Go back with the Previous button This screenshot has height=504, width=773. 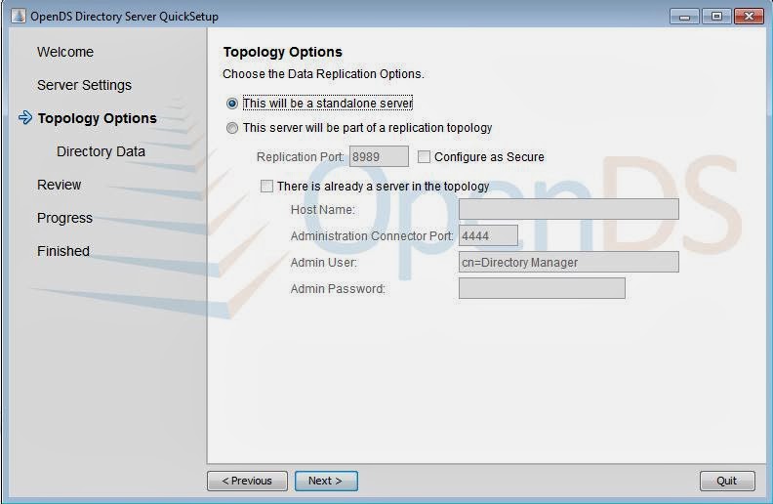247,481
